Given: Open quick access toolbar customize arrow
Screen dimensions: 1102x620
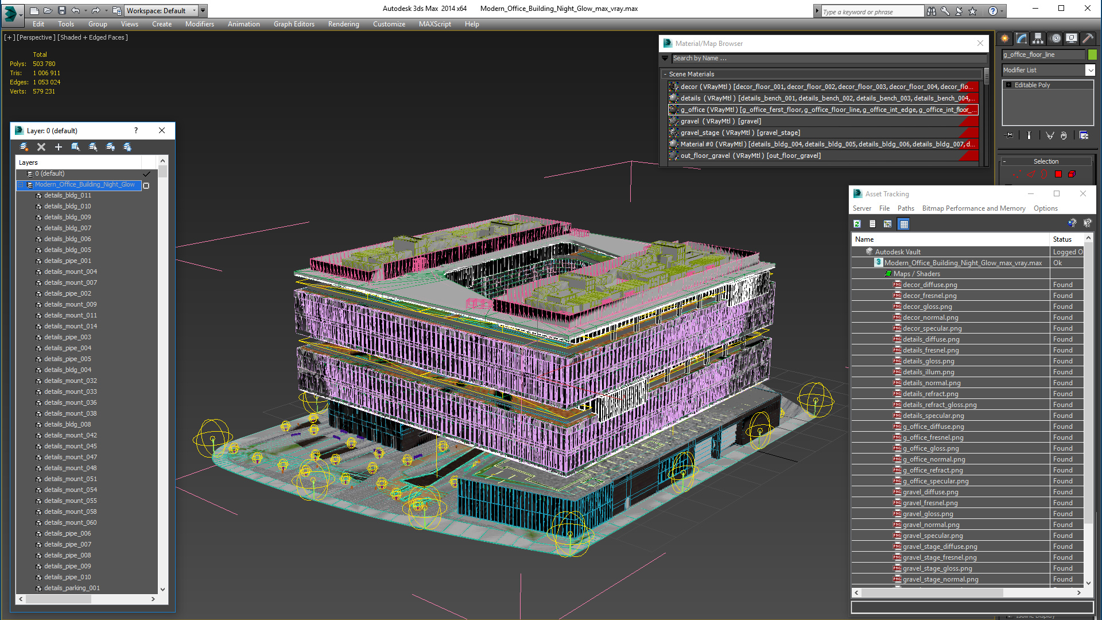Looking at the screenshot, I should pos(203,10).
